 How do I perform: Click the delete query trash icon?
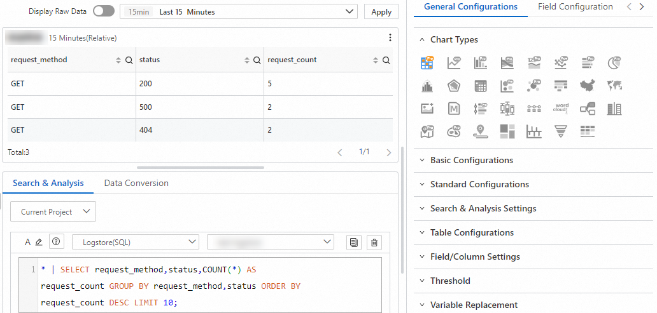374,242
